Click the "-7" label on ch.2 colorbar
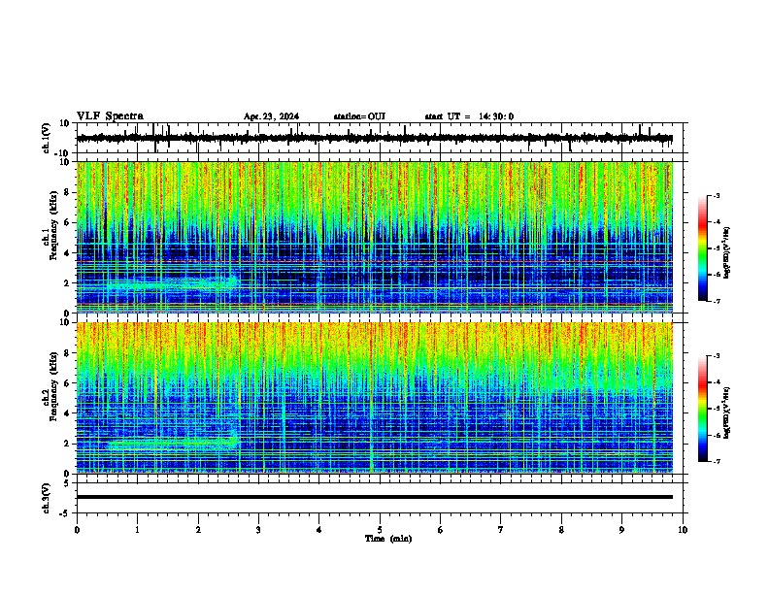This screenshot has width=769, height=594. coord(717,461)
